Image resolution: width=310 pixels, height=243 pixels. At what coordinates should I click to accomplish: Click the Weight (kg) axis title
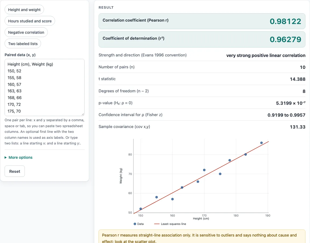tap(121, 176)
